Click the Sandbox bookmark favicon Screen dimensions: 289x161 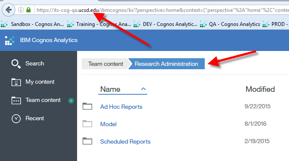4,24
